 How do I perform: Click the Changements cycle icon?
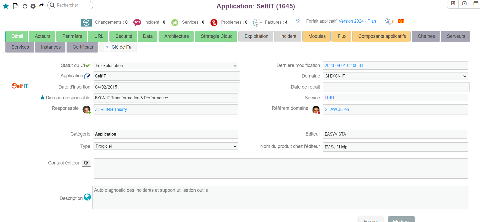tap(86, 23)
